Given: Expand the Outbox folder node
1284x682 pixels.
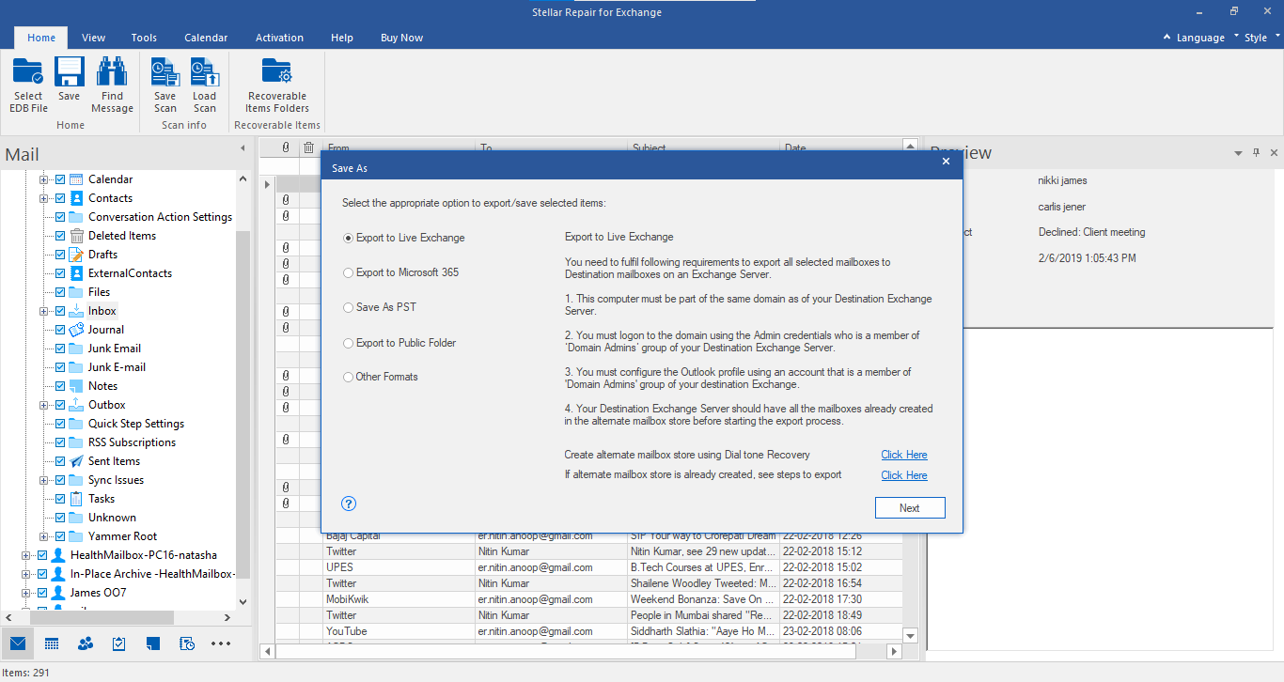Looking at the screenshot, I should pyautogui.click(x=43, y=405).
